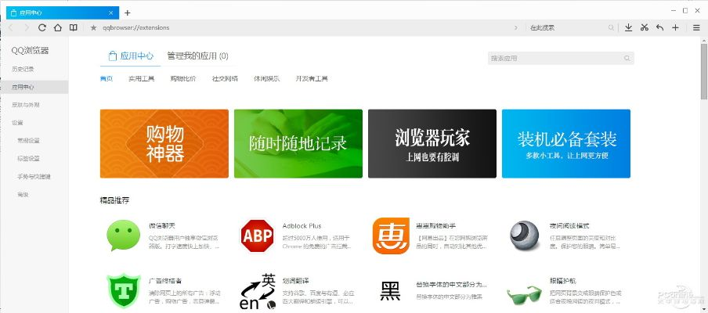Open 历史记录 in left sidebar
This screenshot has height=313, width=708.
pos(23,69)
